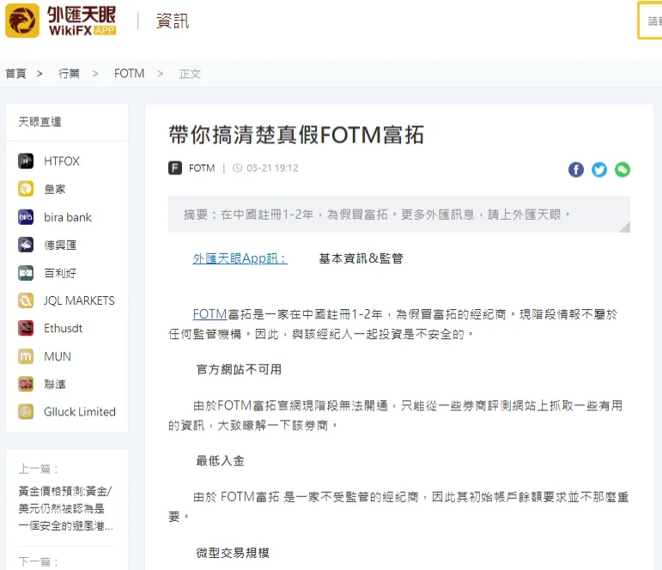Open previous article 黃金價格預測

65,508
